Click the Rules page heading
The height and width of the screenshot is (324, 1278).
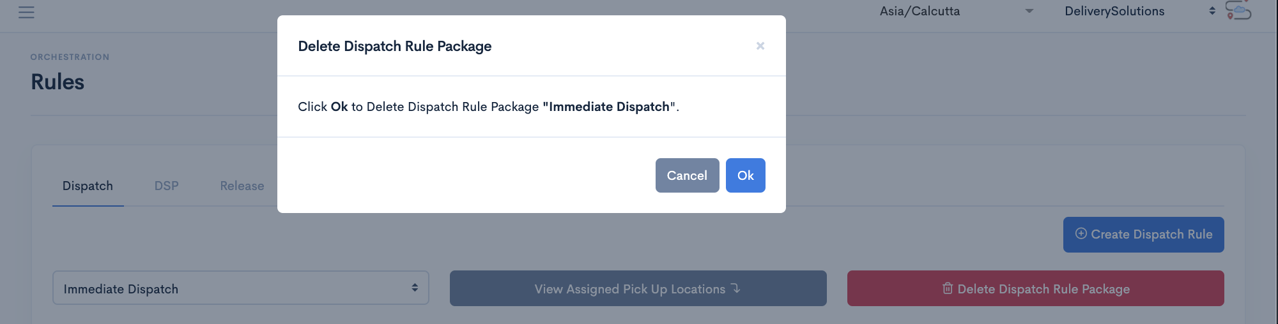pyautogui.click(x=58, y=82)
